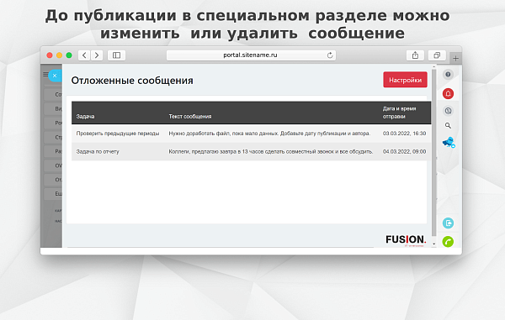Click the portal.sitename.ru address field
The height and width of the screenshot is (320, 505).
pos(251,55)
